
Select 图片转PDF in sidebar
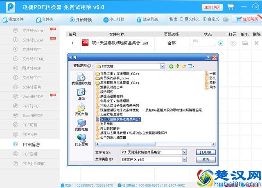(30, 68)
